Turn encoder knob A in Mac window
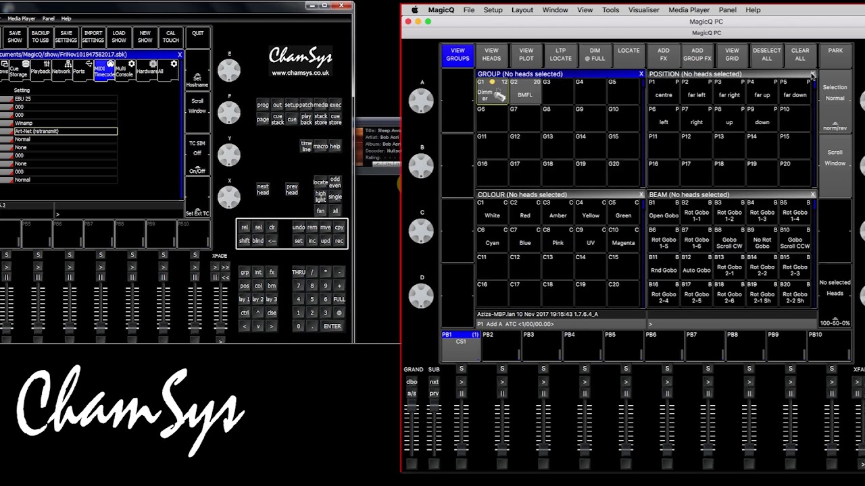 421,101
